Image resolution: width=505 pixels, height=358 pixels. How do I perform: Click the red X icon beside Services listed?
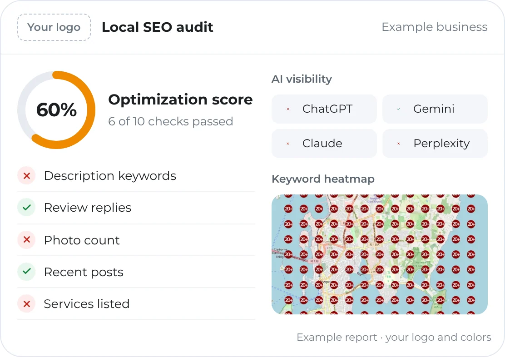[26, 303]
